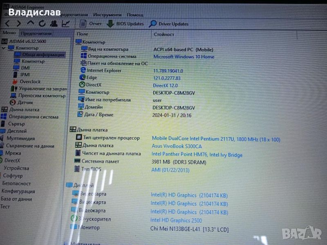This screenshot has height=245, width=327.
Task: Switch to the Меню tab
Action: pos(9,33)
